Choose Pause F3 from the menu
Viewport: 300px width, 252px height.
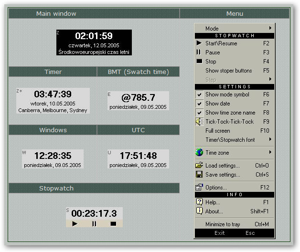pyautogui.click(x=235, y=52)
